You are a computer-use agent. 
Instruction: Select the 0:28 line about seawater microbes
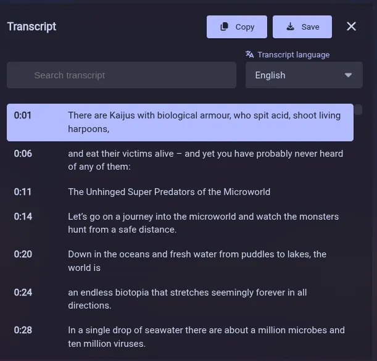coord(180,337)
